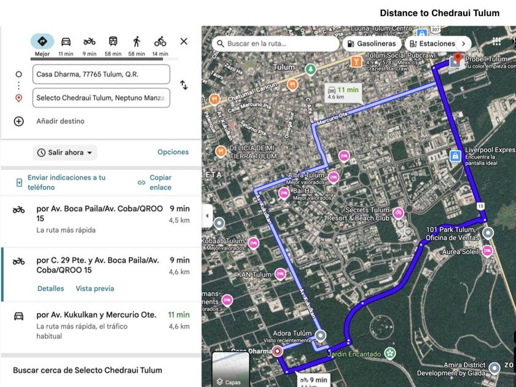Click KAN Tulum hotel pin

[280, 274]
